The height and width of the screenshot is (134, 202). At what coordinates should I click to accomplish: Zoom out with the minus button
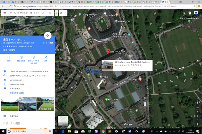pos(197,120)
